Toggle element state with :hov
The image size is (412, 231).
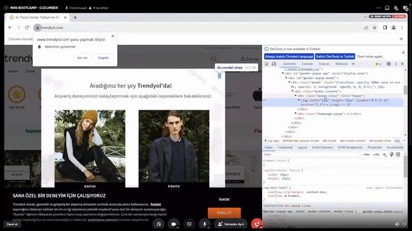pos(366,155)
